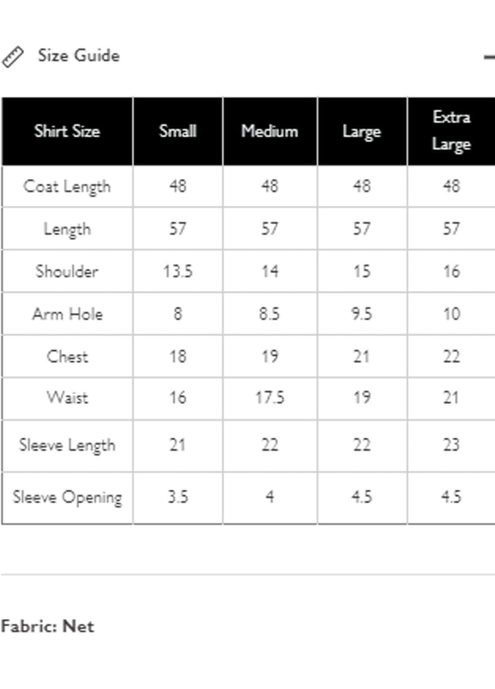Click the Coat Length row label

67,187
